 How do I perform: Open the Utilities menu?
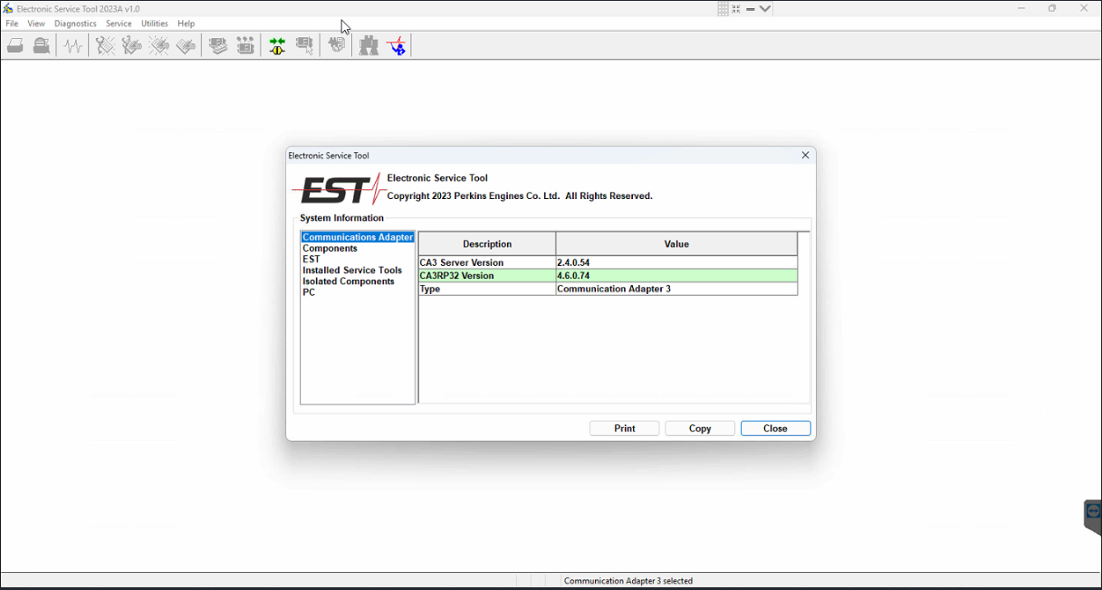tap(155, 24)
